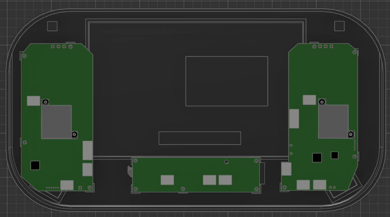Pick the coax connector above right board's shield
Image resolution: width=390 pixels, height=217 pixels.
pyautogui.click(x=322, y=102)
